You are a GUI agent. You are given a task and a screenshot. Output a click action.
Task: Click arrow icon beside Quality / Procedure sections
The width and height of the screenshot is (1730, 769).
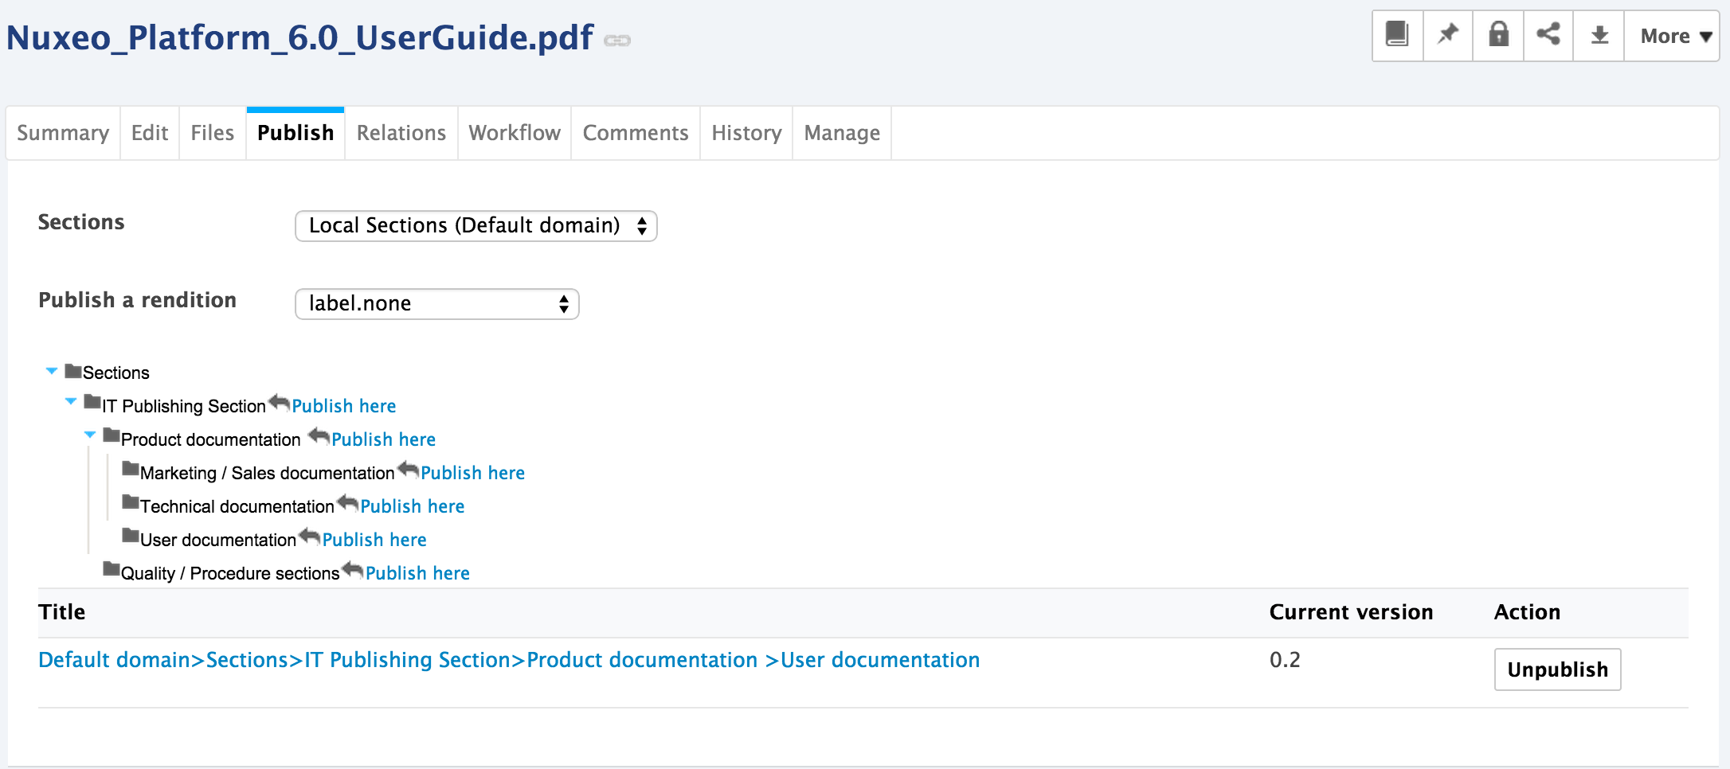pos(353,570)
